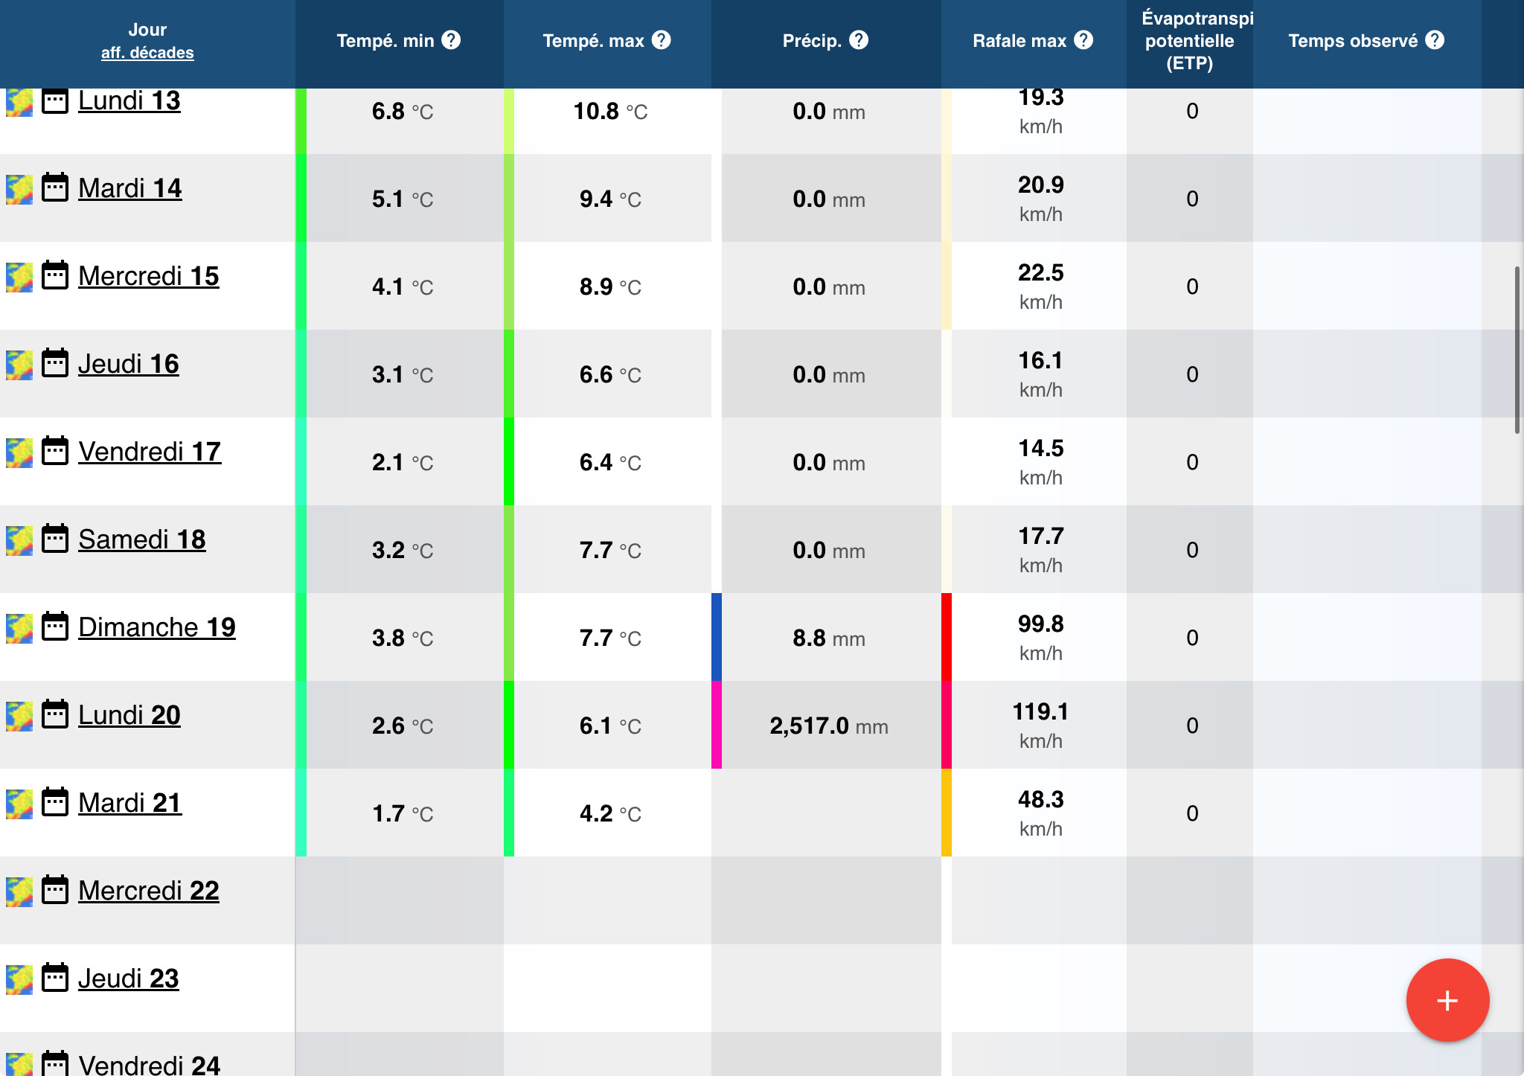Click the vertical scrollbar thumb
This screenshot has height=1076, width=1524.
tap(1517, 350)
